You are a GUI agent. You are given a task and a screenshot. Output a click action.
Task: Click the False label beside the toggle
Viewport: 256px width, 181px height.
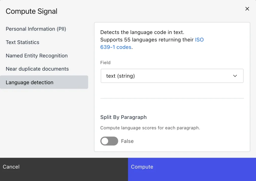coord(127,141)
